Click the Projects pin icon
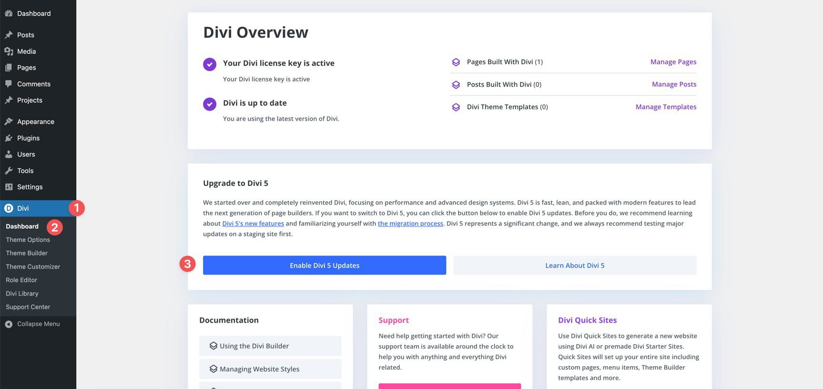Image resolution: width=823 pixels, height=389 pixels. click(x=9, y=100)
